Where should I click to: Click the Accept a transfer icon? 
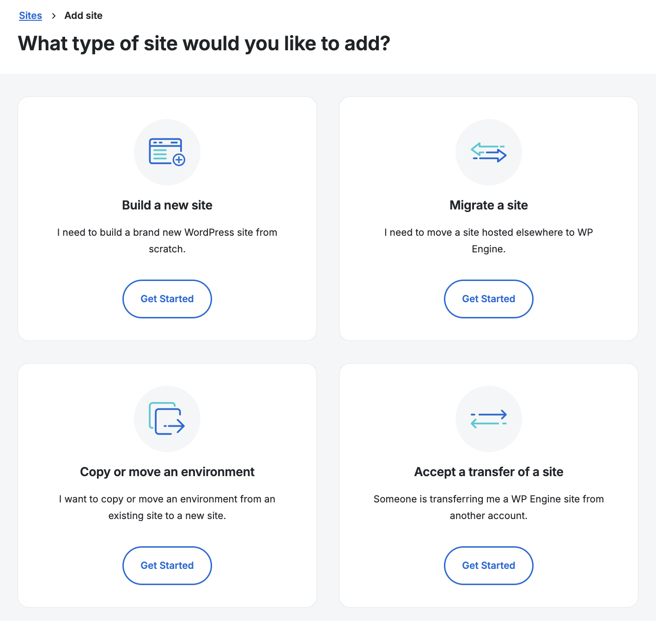point(488,418)
